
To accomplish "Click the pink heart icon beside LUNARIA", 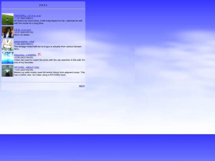I will pyautogui.click(x=39, y=54).
